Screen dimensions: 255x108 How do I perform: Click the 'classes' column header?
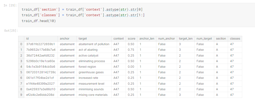235,38
